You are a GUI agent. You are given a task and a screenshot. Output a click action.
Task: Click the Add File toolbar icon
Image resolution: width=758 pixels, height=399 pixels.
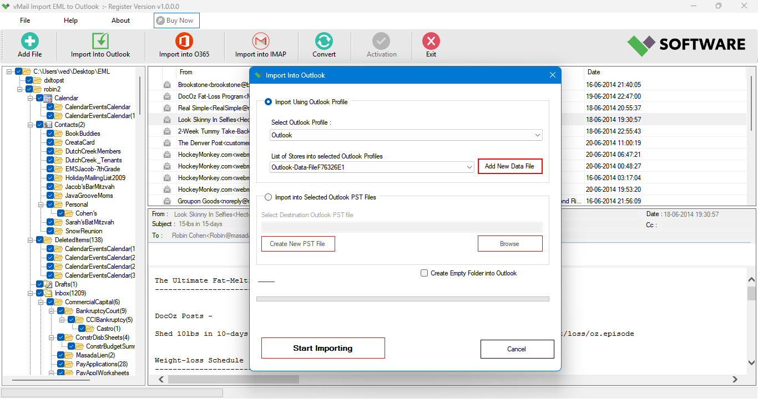[30, 42]
